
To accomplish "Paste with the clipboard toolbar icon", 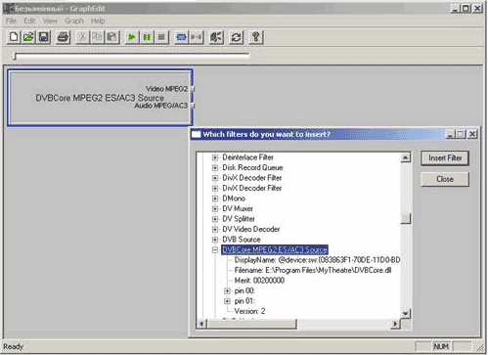I will 111,37.
